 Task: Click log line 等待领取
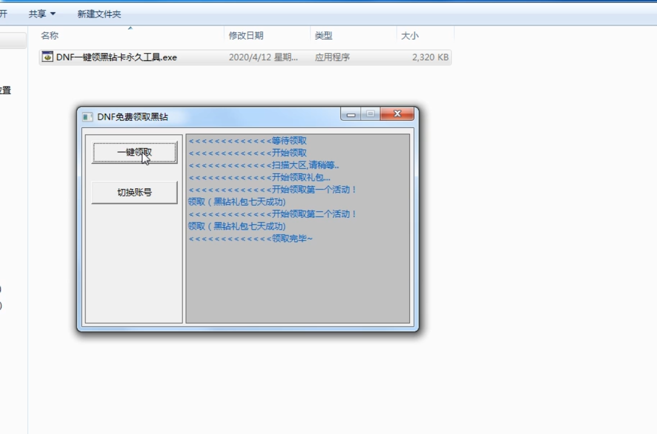247,141
